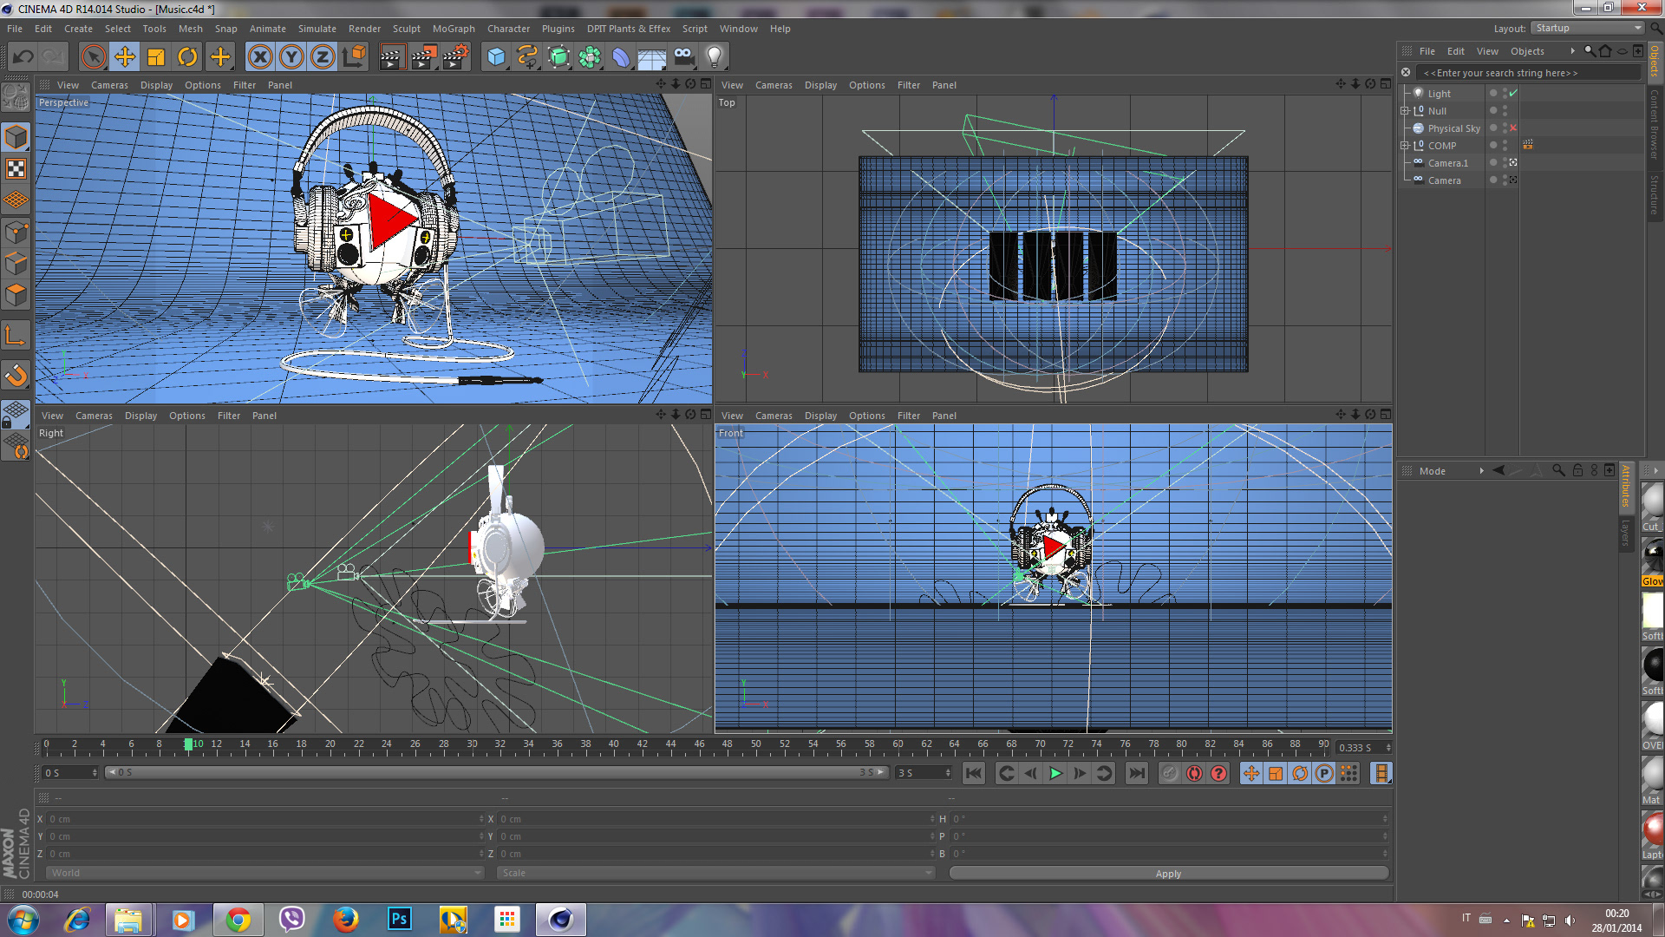The image size is (1665, 937).
Task: Open the Character menu
Action: (508, 29)
